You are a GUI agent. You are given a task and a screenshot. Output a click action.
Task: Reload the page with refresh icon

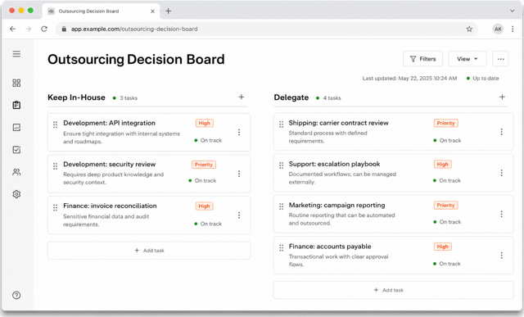tap(44, 29)
